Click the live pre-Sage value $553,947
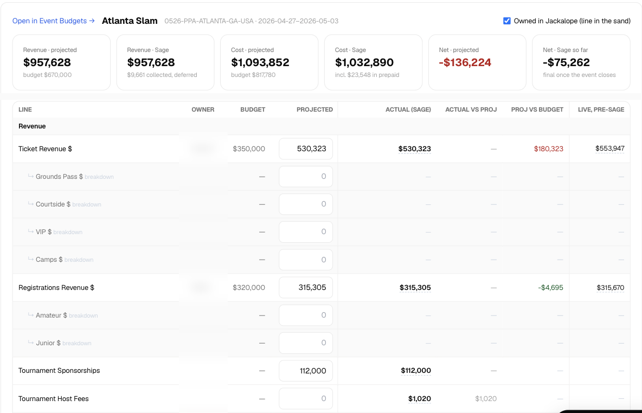Viewport: 642px width, 413px height. [609, 148]
